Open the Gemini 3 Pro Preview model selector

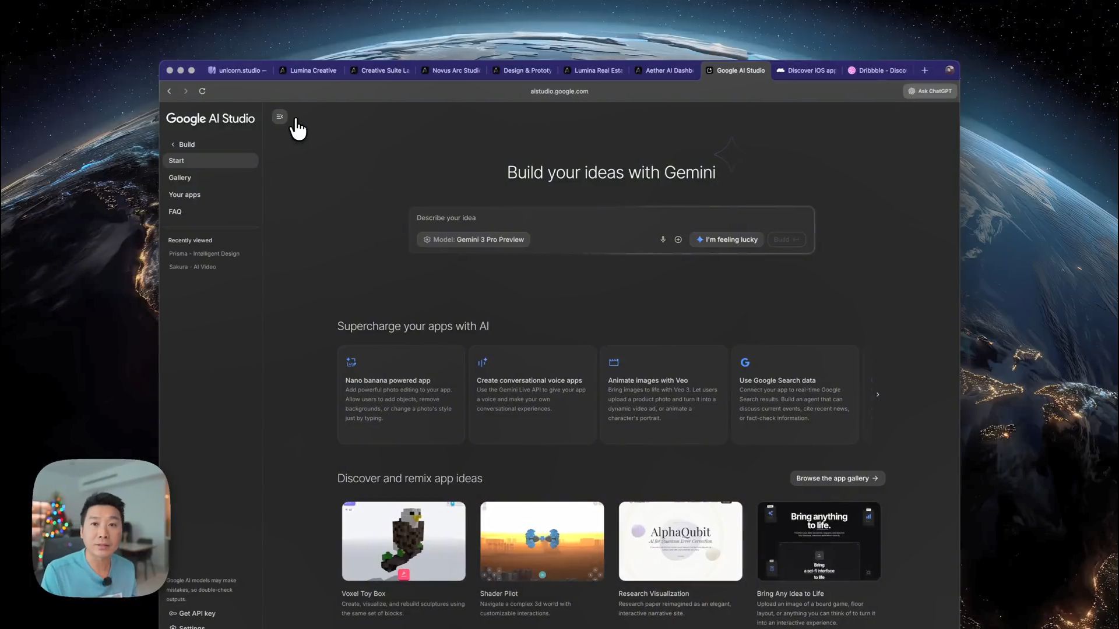point(473,239)
